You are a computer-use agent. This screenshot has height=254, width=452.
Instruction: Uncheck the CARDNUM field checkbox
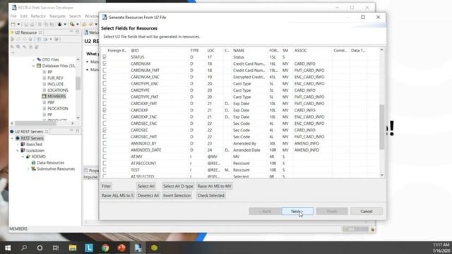105,64
